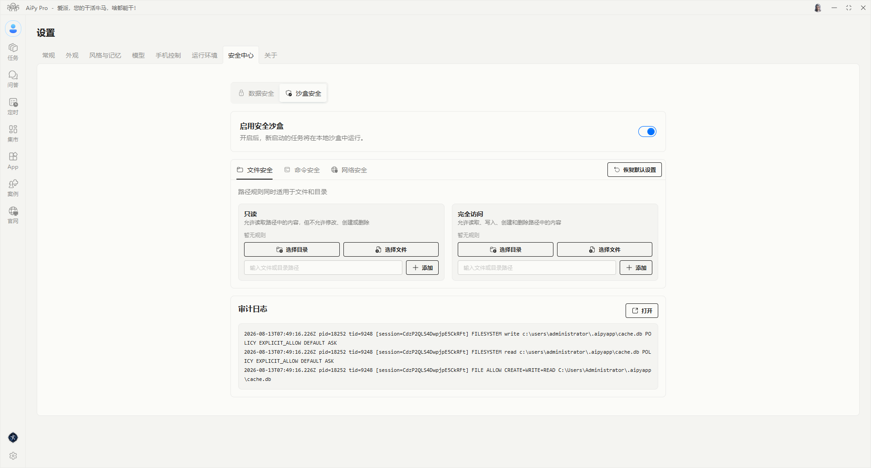Open 官网 (Website) in sidebar

click(13, 215)
